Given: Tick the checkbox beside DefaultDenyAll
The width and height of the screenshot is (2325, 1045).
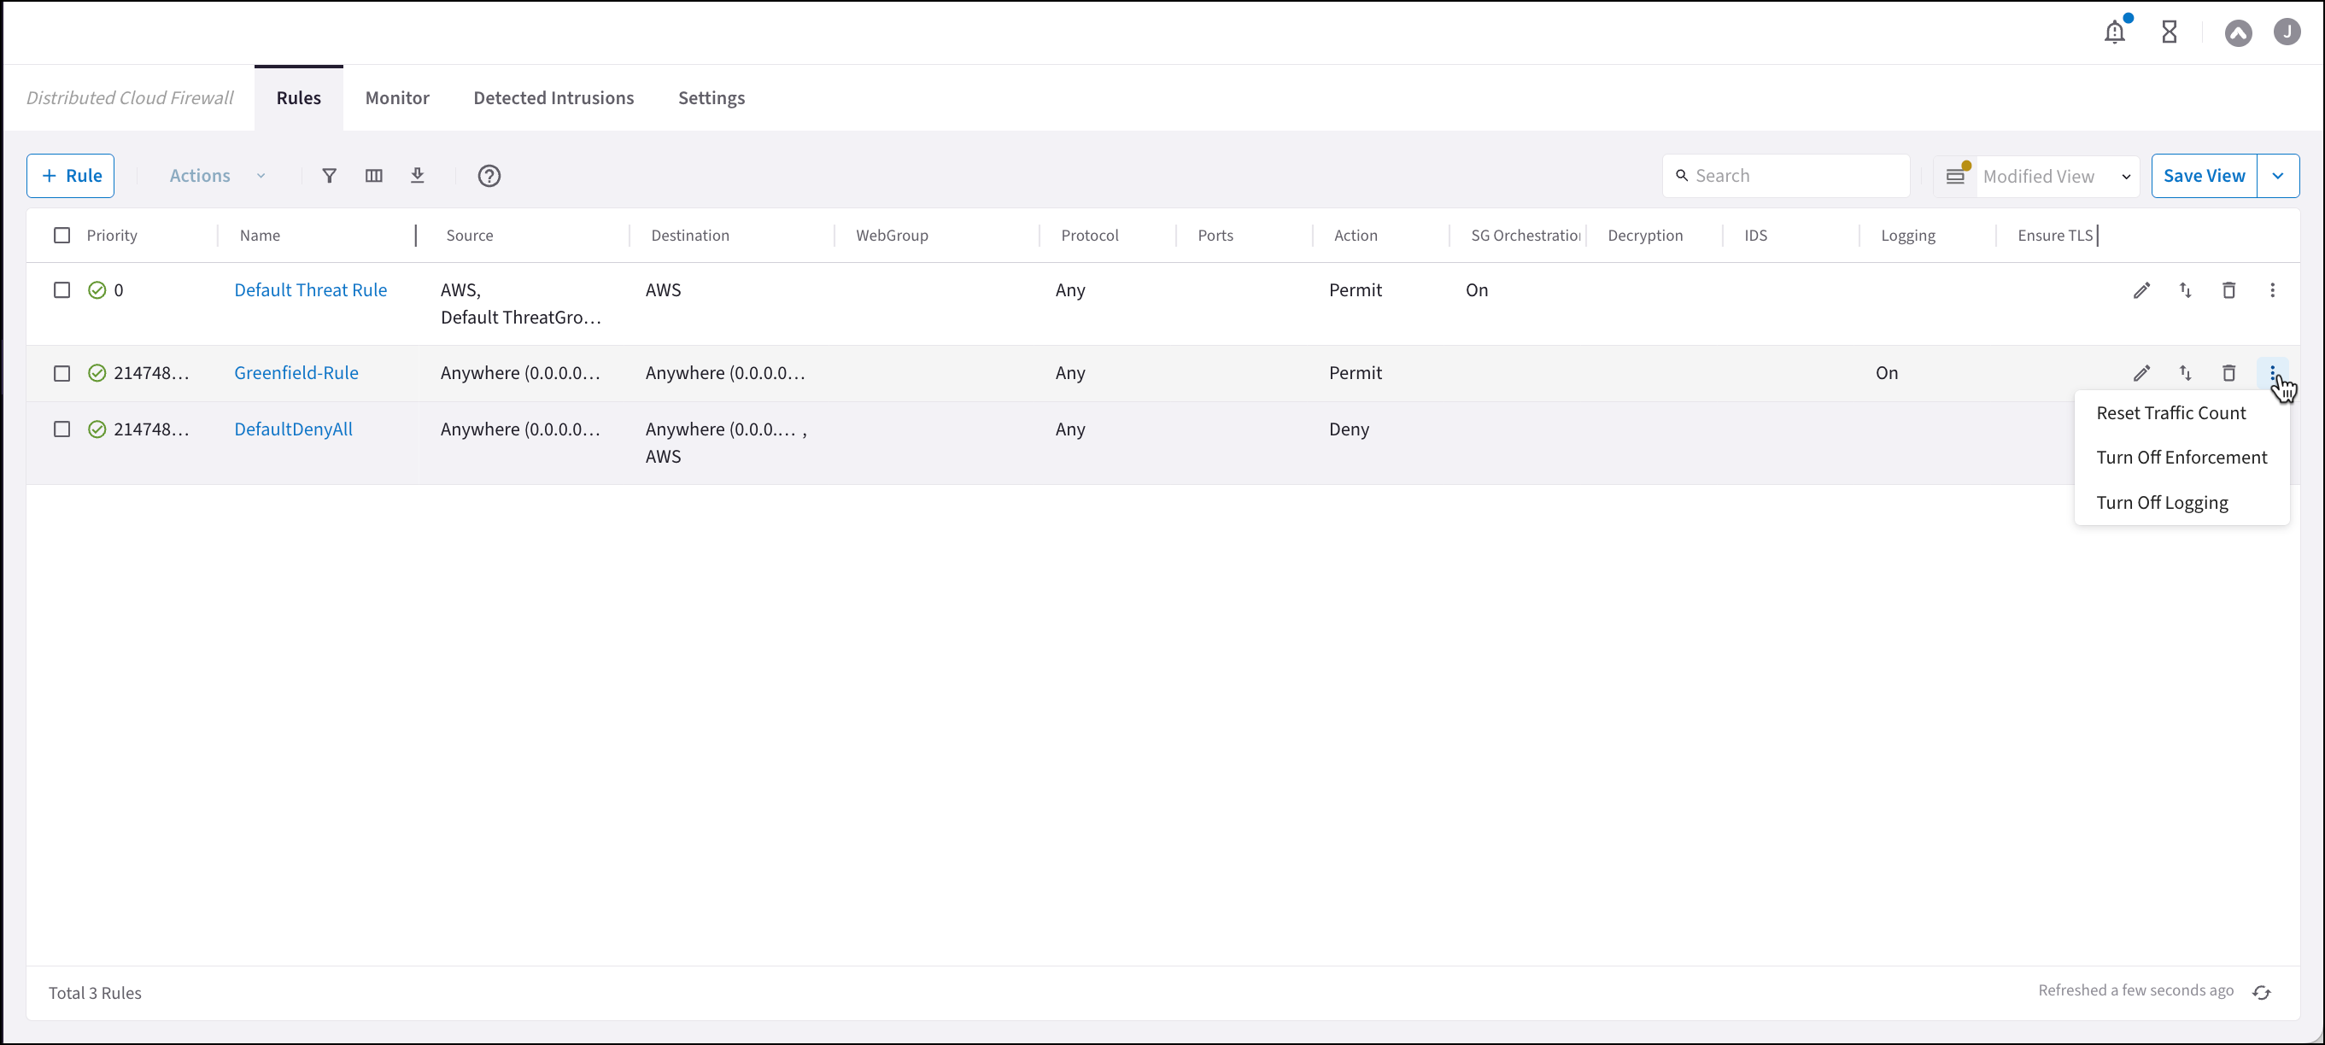Looking at the screenshot, I should click(61, 429).
